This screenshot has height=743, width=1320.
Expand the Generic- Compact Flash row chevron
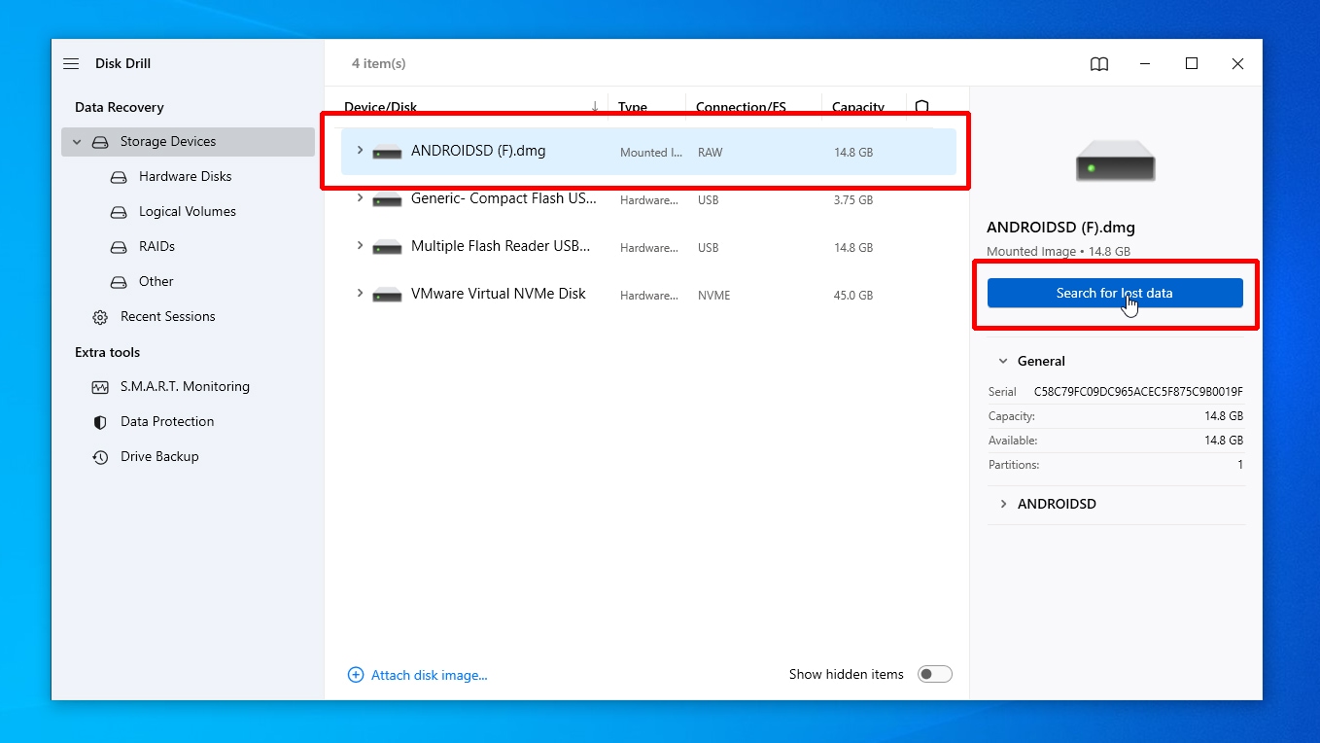tap(360, 198)
